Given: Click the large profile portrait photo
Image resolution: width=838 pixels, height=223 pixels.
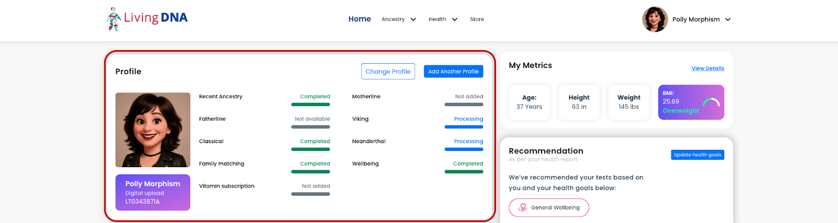Looking at the screenshot, I should click(153, 130).
